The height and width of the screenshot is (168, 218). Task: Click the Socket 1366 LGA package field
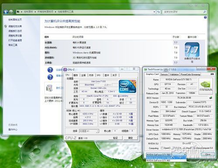point(98,88)
